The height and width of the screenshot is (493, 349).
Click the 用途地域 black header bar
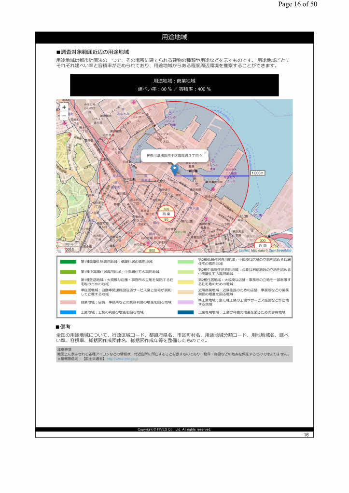click(174, 38)
